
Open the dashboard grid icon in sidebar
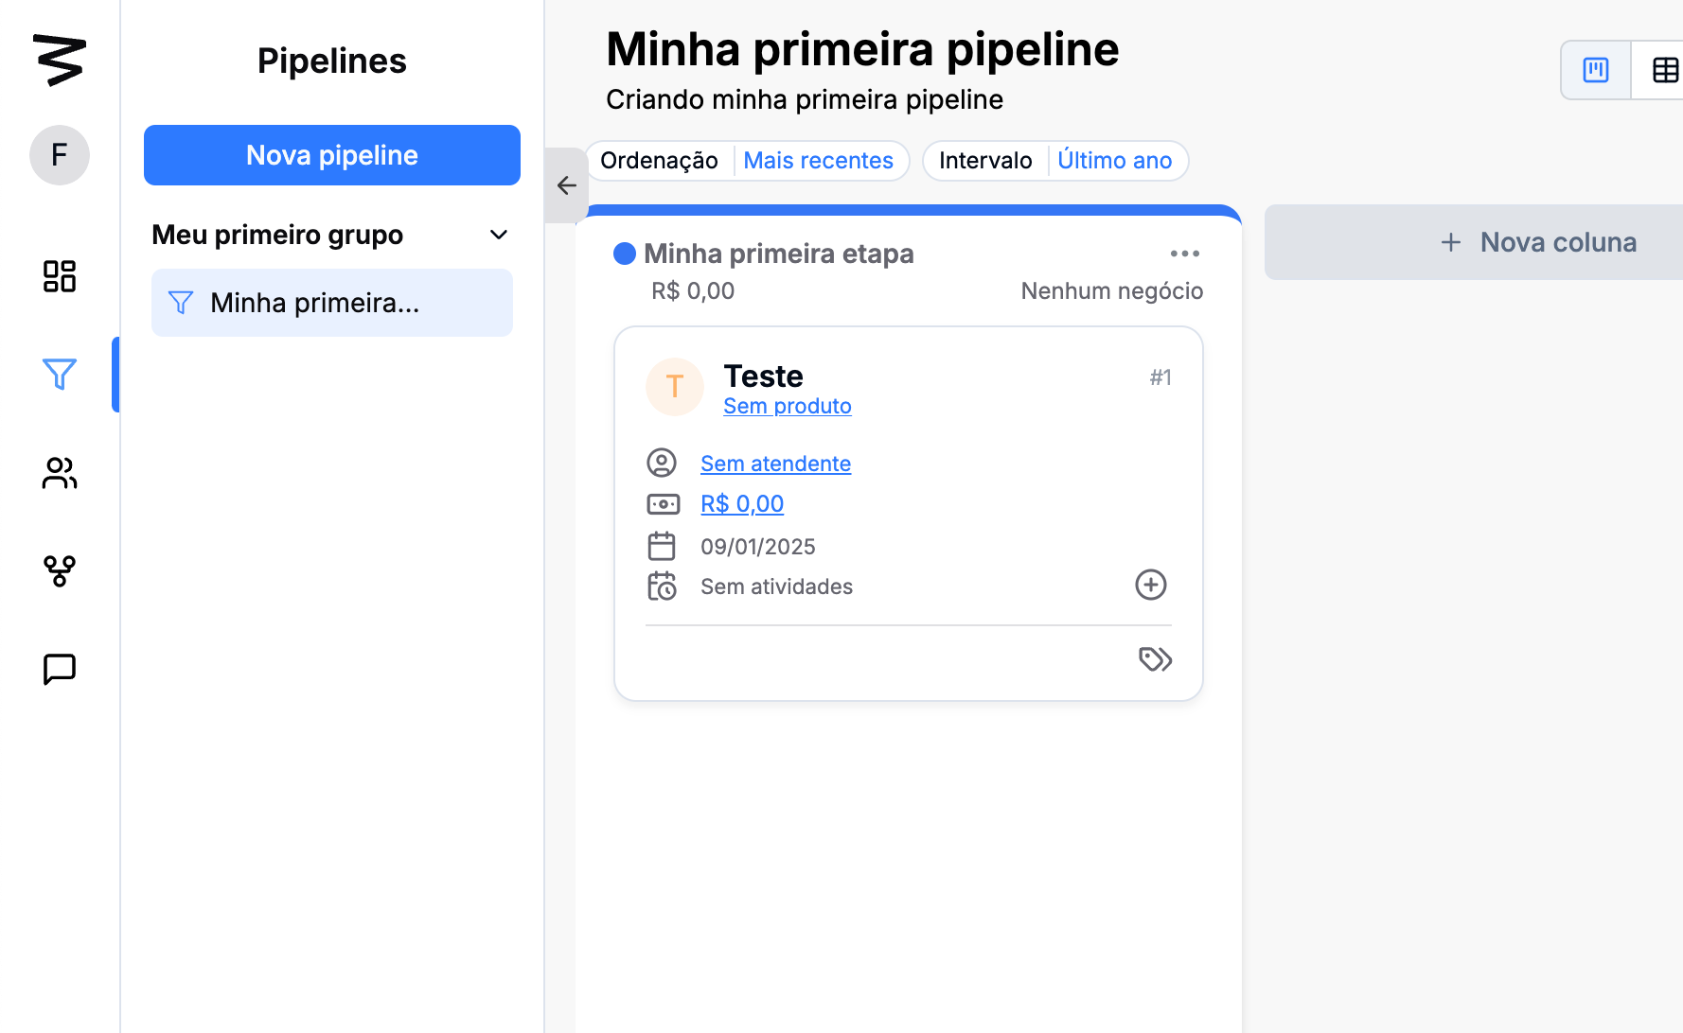click(x=60, y=276)
